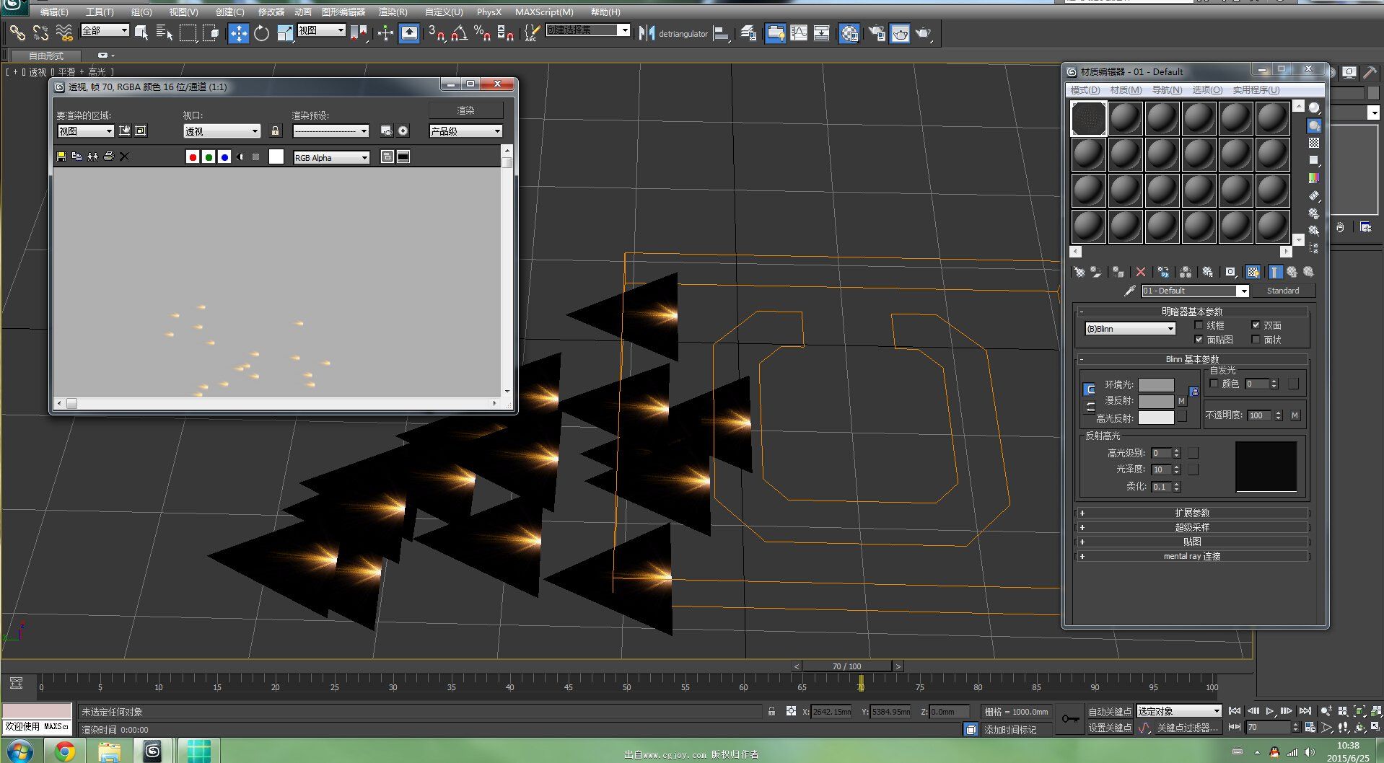Viewport: 1384px width, 763px height.
Task: Toggle the alpha channel display button
Action: [240, 157]
